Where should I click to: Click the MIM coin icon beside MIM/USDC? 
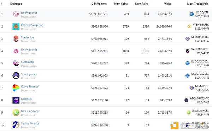(192, 88)
